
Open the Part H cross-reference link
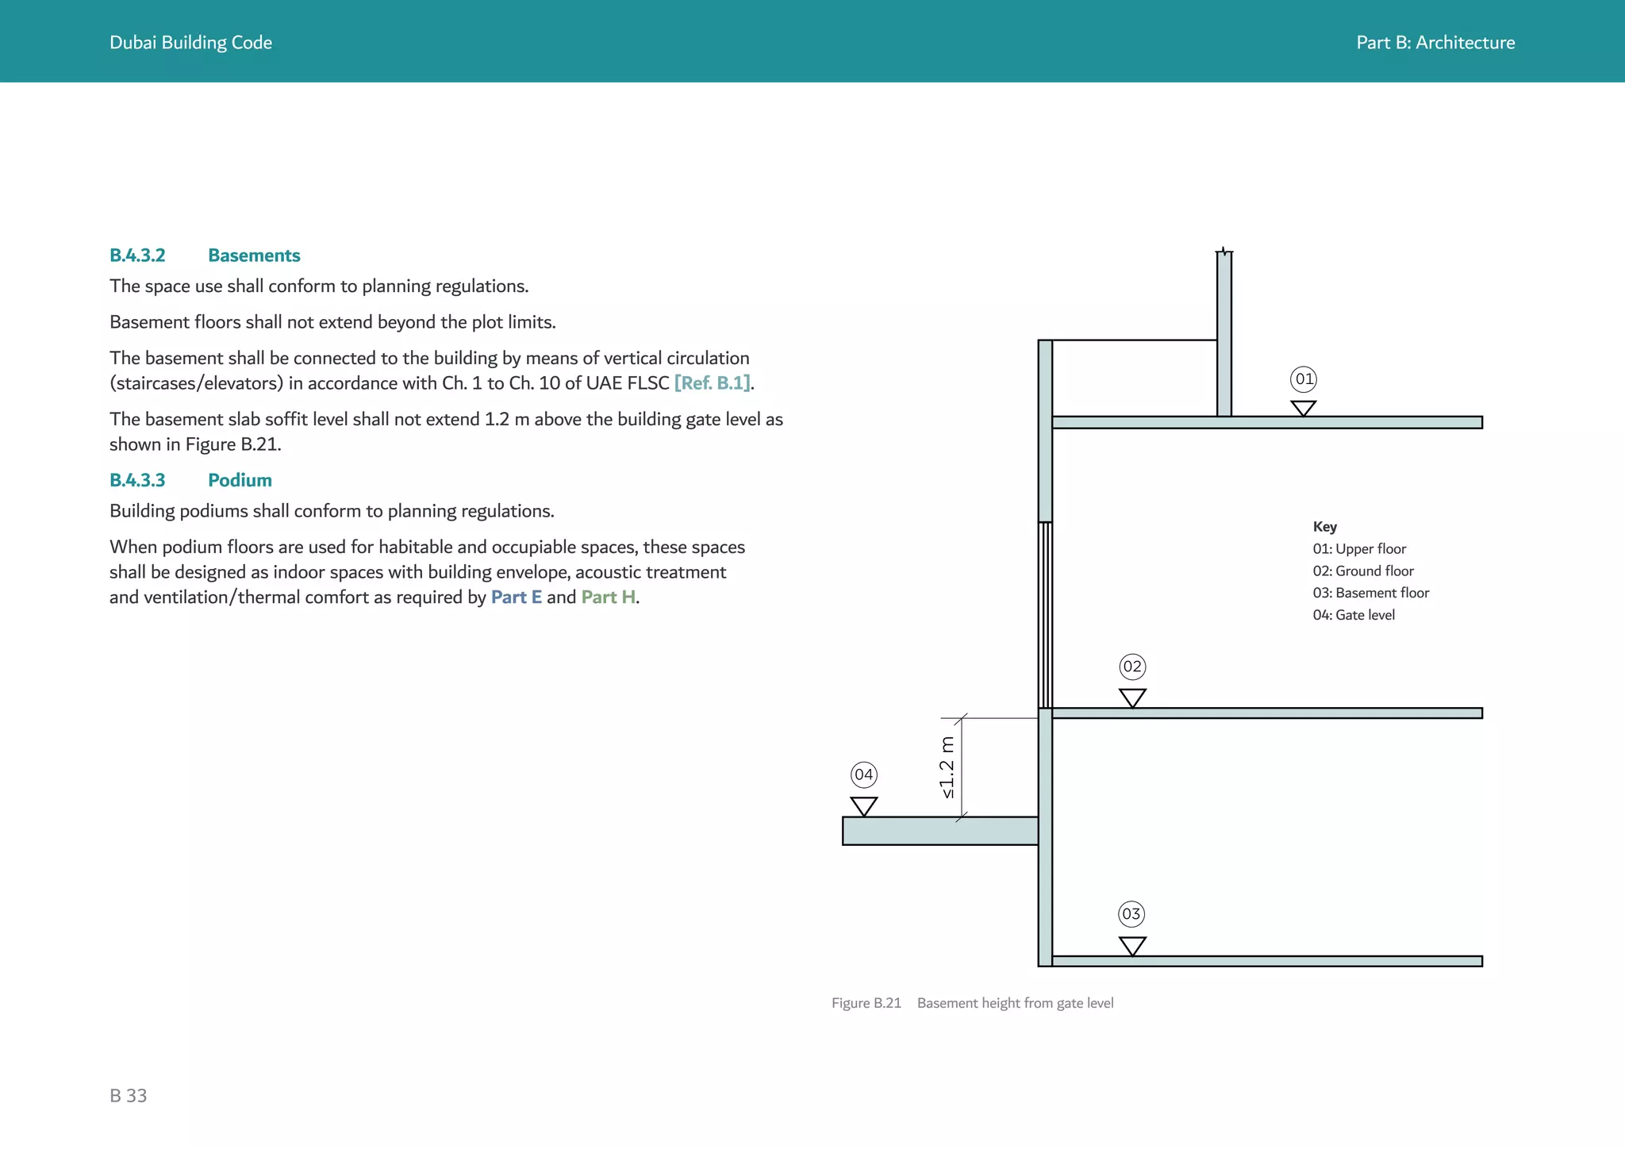click(x=609, y=598)
